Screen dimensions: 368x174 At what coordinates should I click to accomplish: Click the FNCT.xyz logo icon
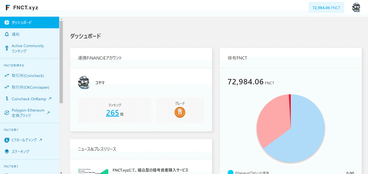[8, 8]
